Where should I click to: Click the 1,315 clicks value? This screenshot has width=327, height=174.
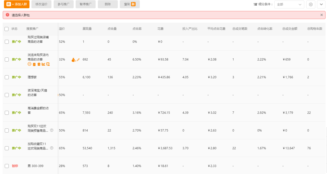[112, 148]
